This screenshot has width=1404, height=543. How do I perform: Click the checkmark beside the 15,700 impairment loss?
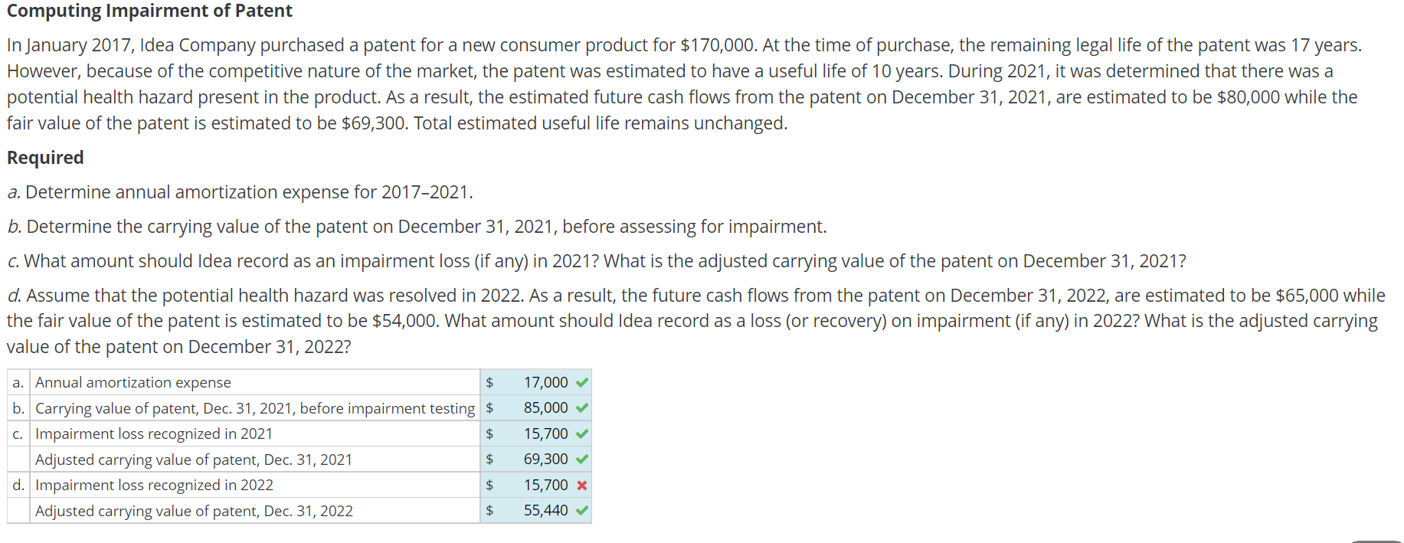[582, 433]
